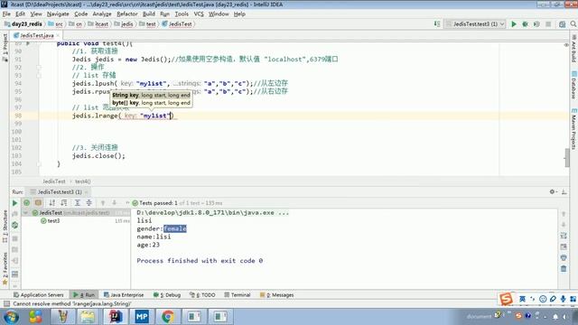Click the Debug bug icon in main toolbar

coord(525,24)
